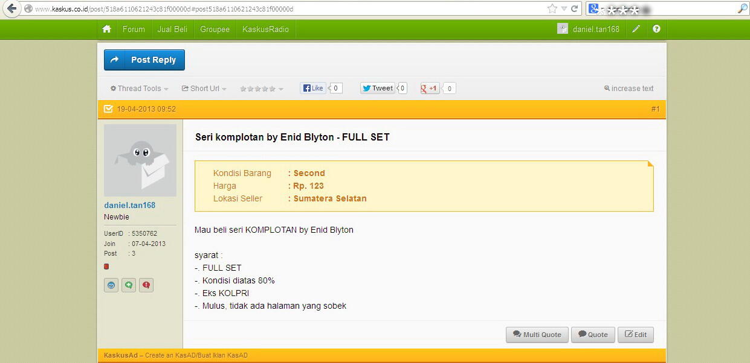This screenshot has width=750, height=363.
Task: Open the Groupee menu
Action: 215,29
